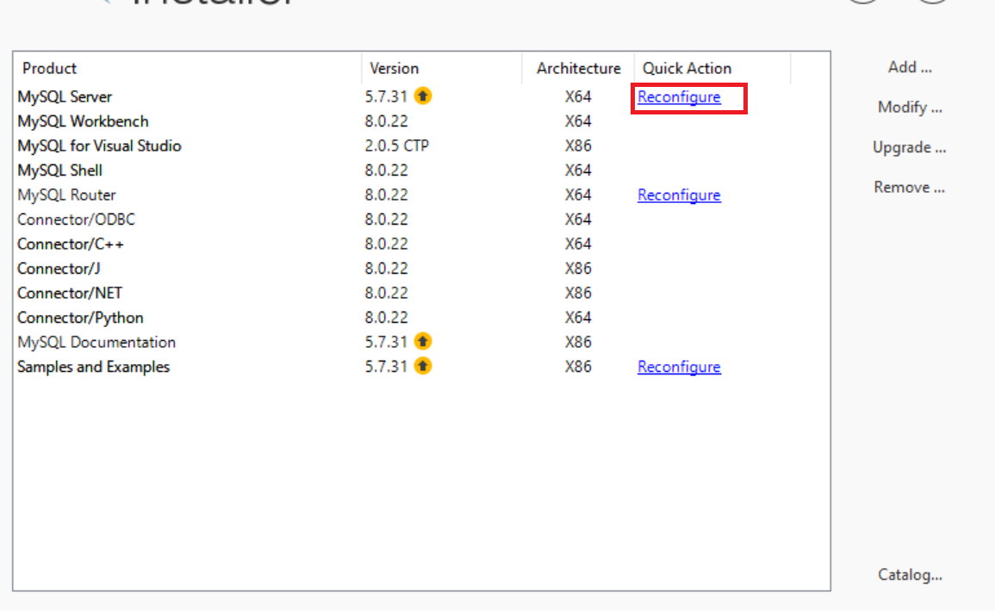Screen dimensions: 995x611
Task: Click upgrade arrow icon beside Samples and Examples
Action: point(423,367)
